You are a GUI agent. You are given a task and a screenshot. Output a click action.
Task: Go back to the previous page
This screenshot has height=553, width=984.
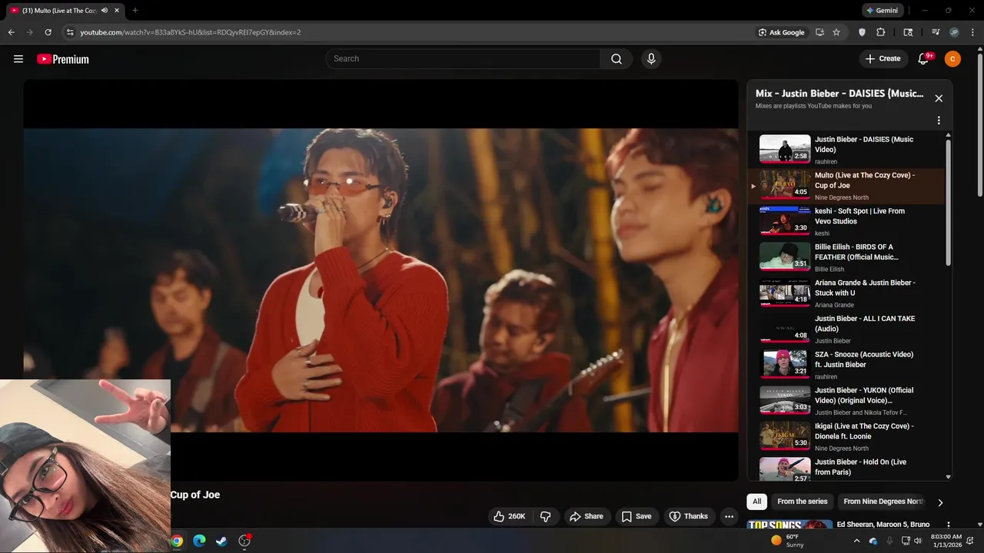pos(11,32)
